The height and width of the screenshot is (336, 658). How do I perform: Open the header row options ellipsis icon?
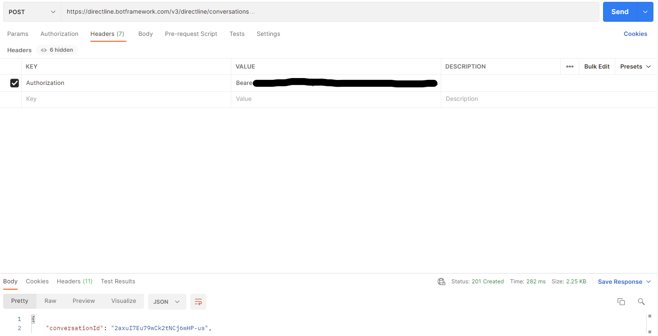(569, 66)
